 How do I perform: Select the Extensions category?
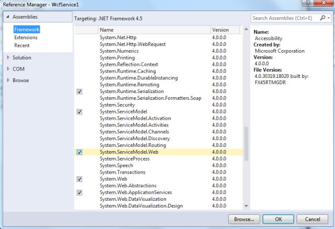26,37
